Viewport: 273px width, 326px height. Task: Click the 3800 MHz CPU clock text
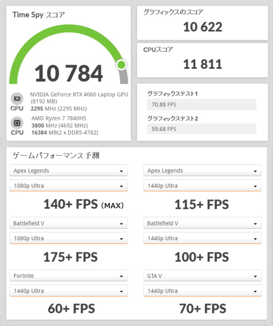tap(59, 126)
